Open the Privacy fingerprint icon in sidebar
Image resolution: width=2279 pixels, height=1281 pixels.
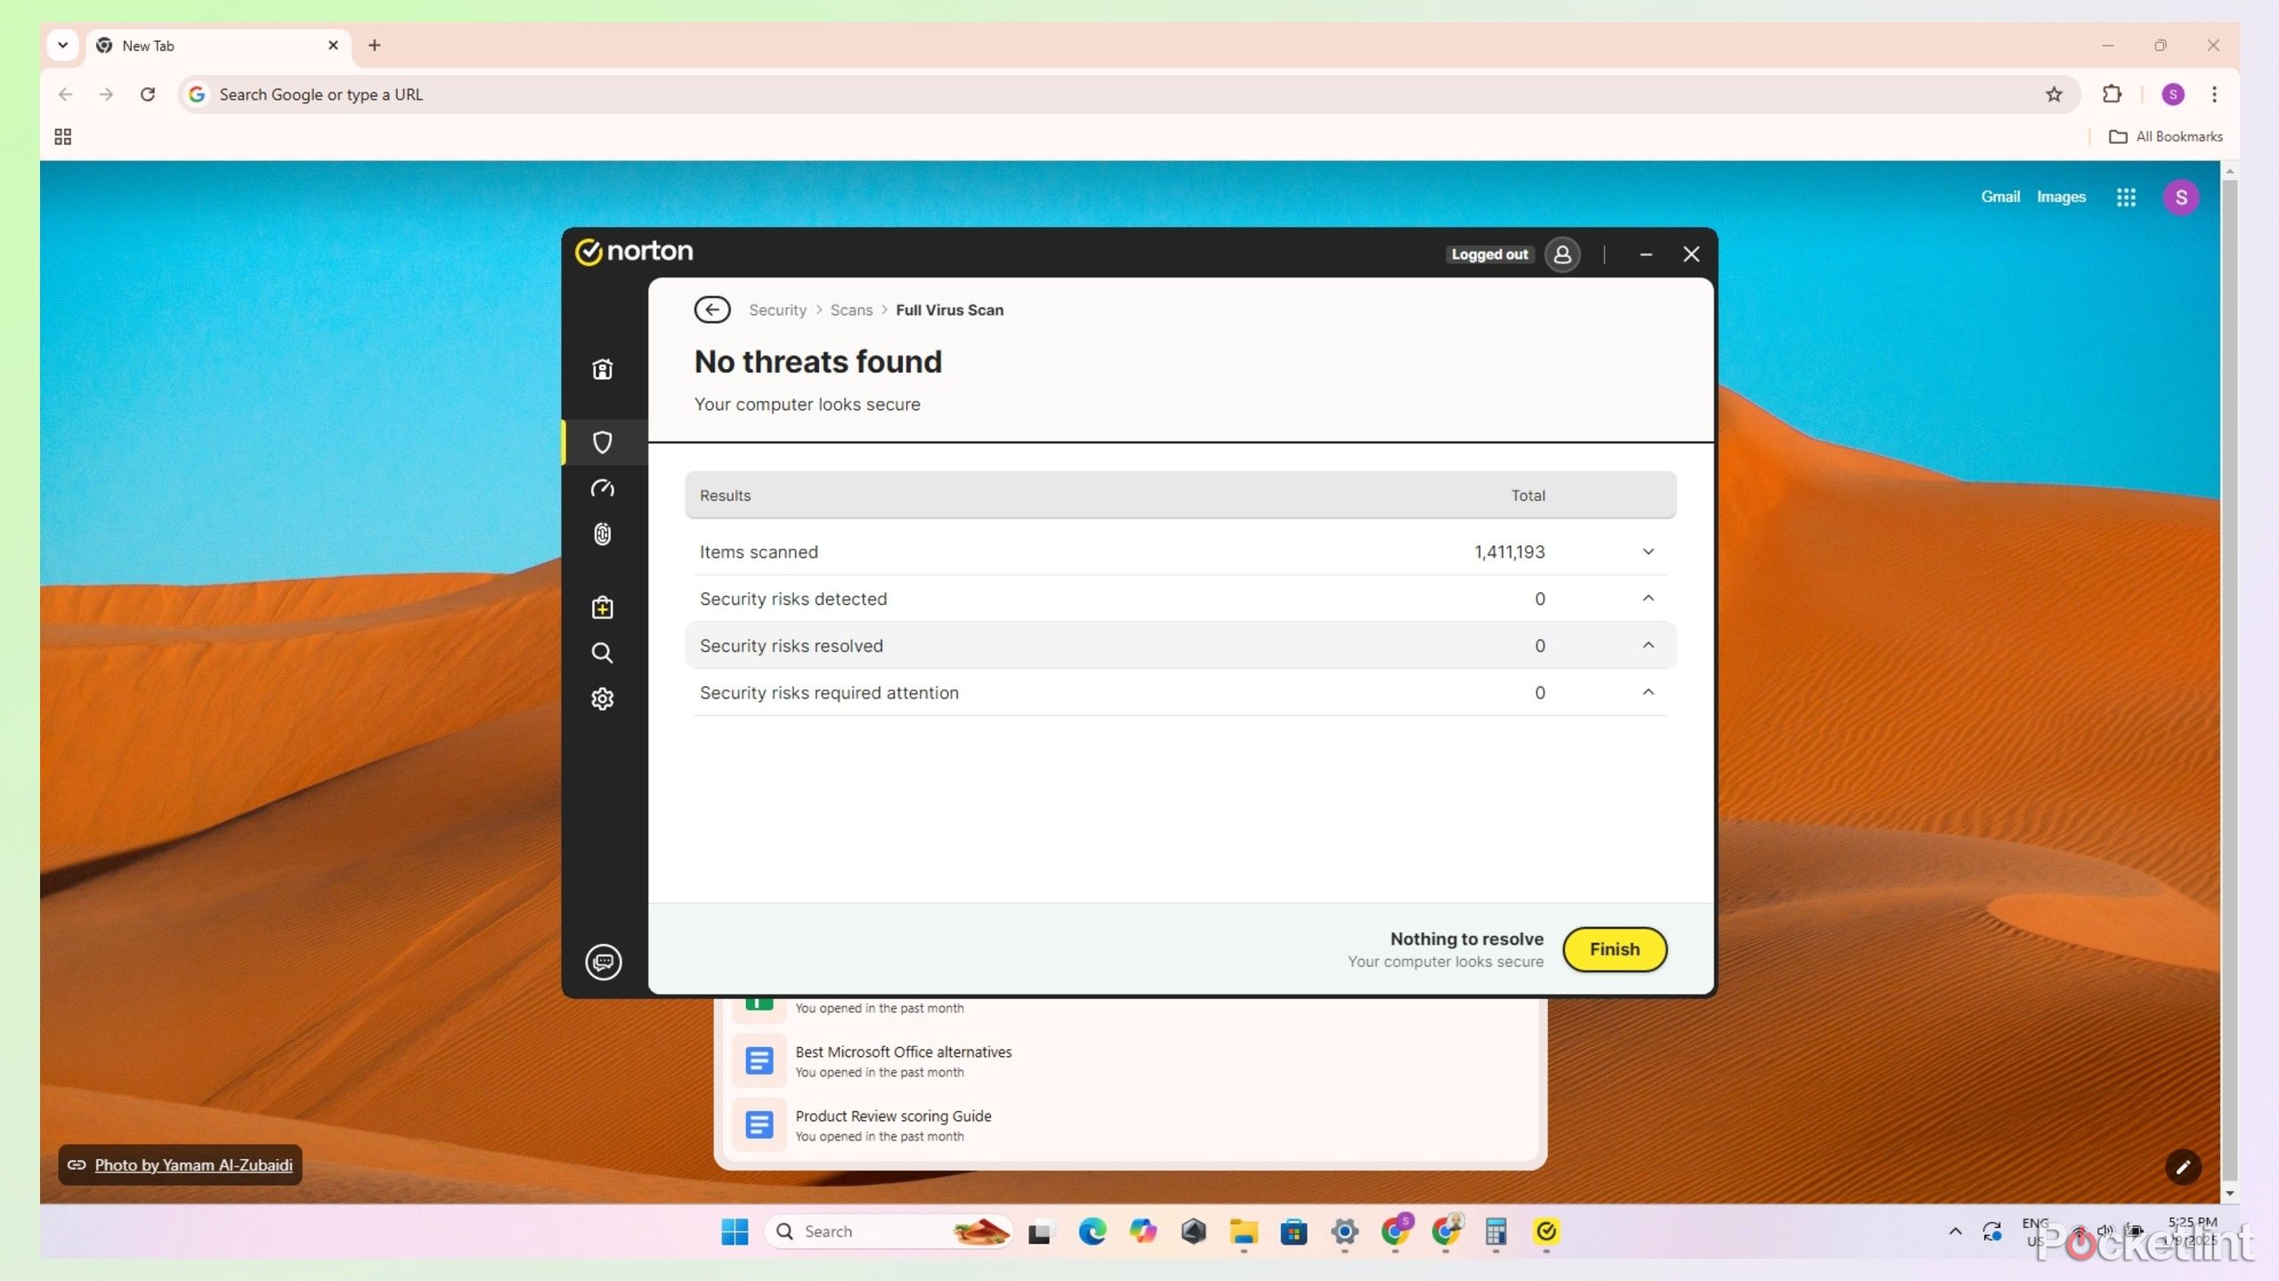tap(603, 534)
